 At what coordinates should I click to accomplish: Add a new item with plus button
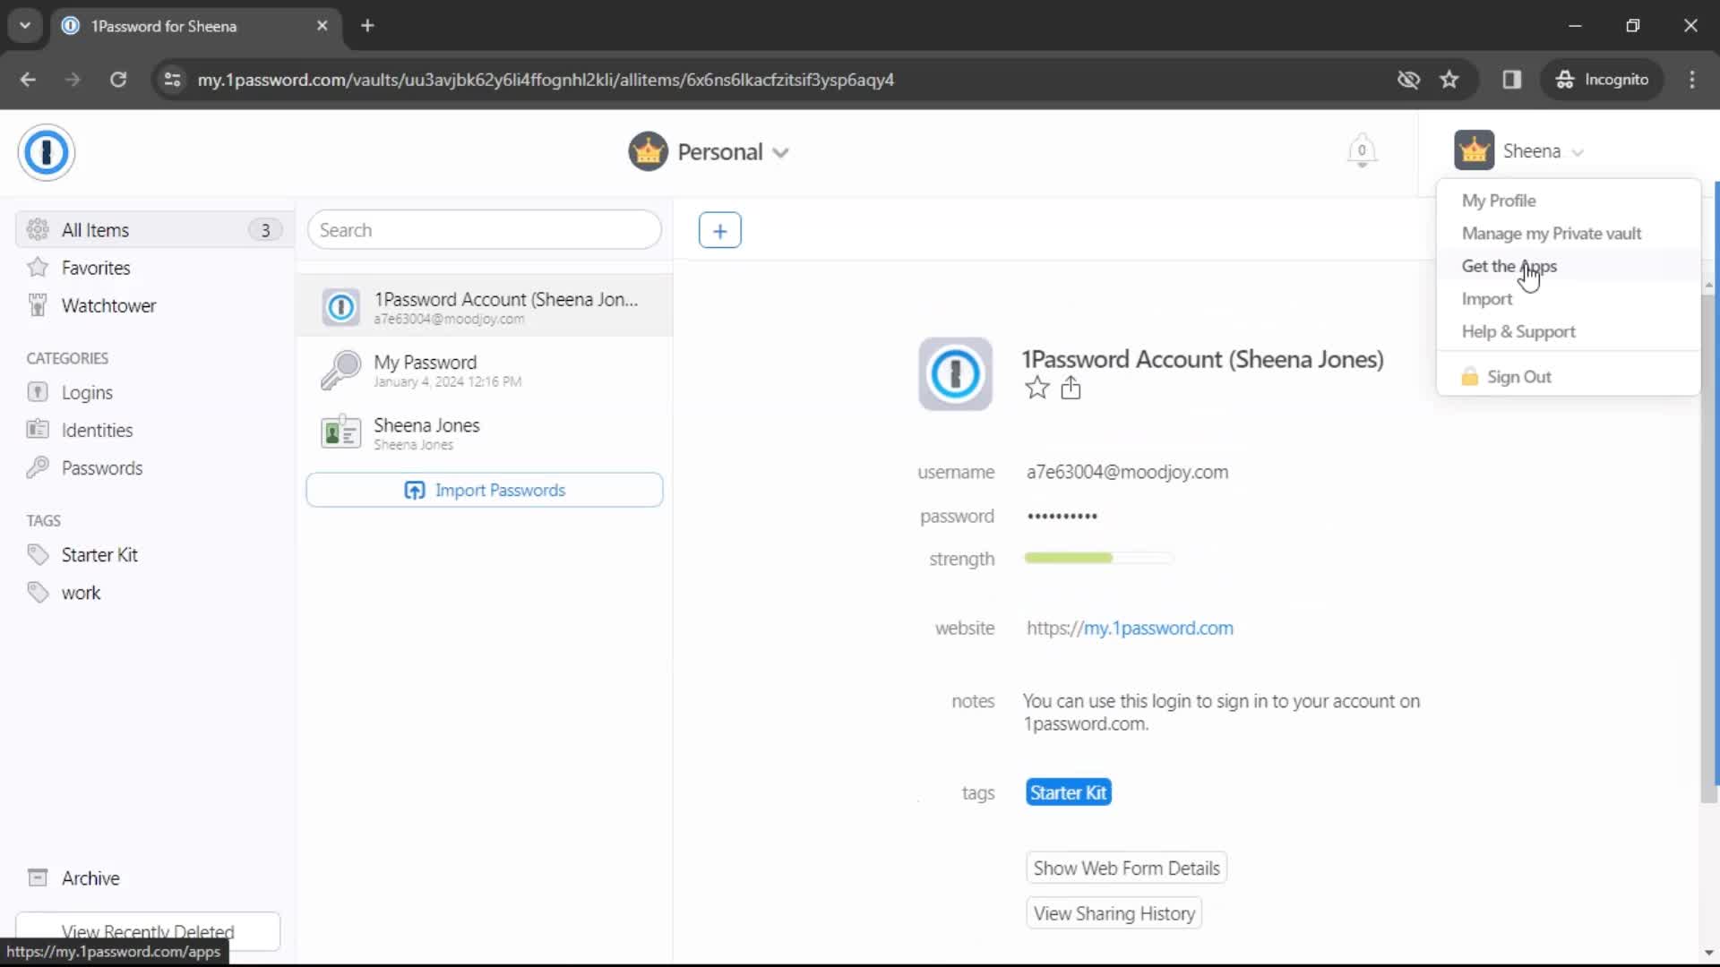[x=719, y=230]
